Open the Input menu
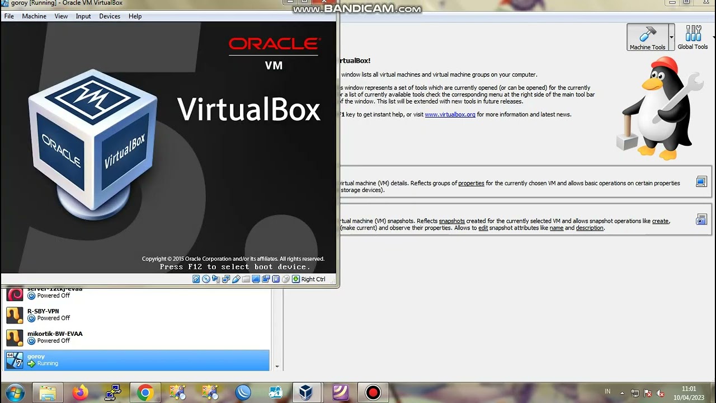The image size is (716, 403). pyautogui.click(x=83, y=16)
